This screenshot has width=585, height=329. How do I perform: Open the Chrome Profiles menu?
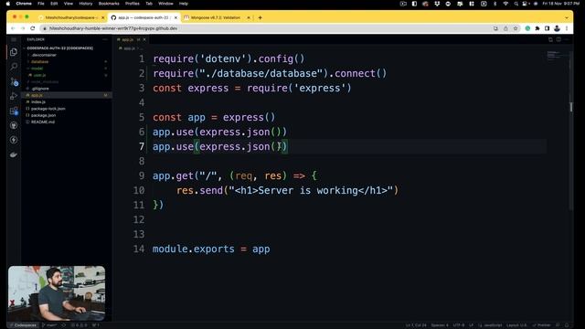pos(132,4)
